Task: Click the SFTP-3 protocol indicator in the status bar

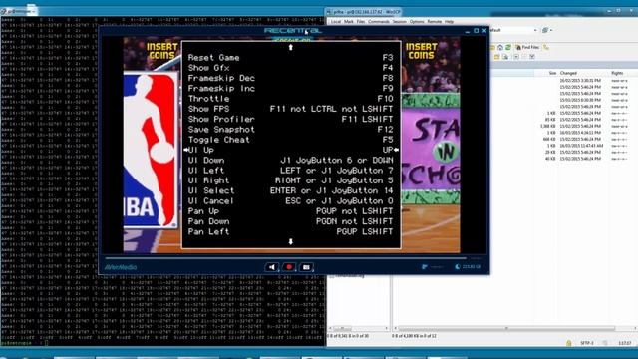Action: tap(586, 343)
